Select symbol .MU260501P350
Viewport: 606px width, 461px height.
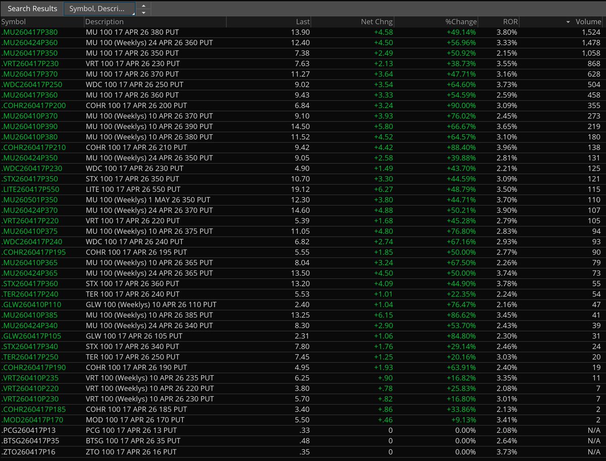coord(29,200)
